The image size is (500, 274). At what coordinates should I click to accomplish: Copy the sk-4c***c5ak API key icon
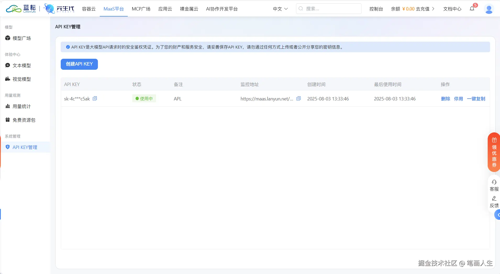[95, 98]
